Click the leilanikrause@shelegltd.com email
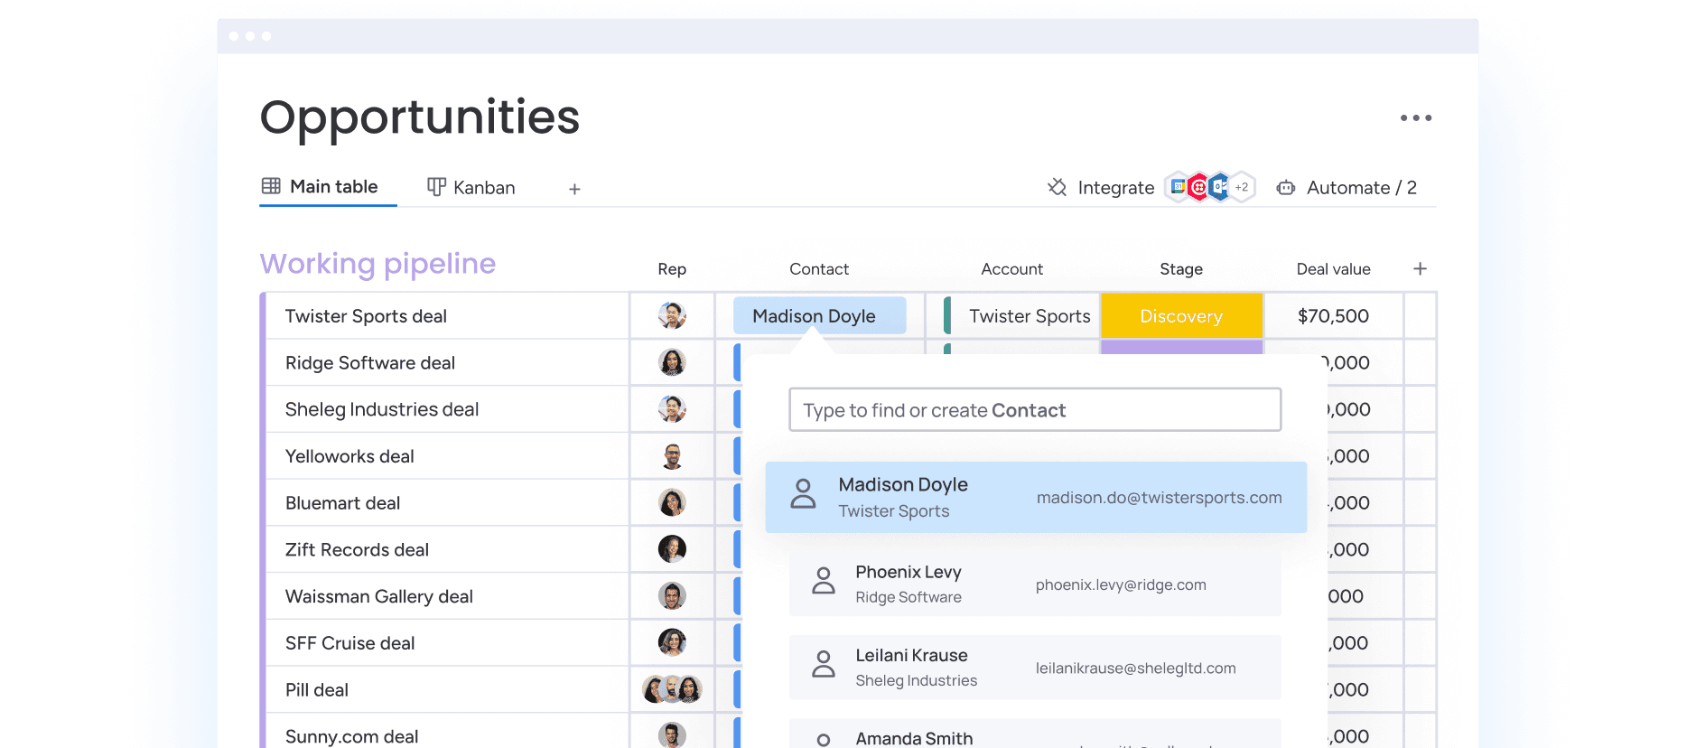 click(1135, 668)
